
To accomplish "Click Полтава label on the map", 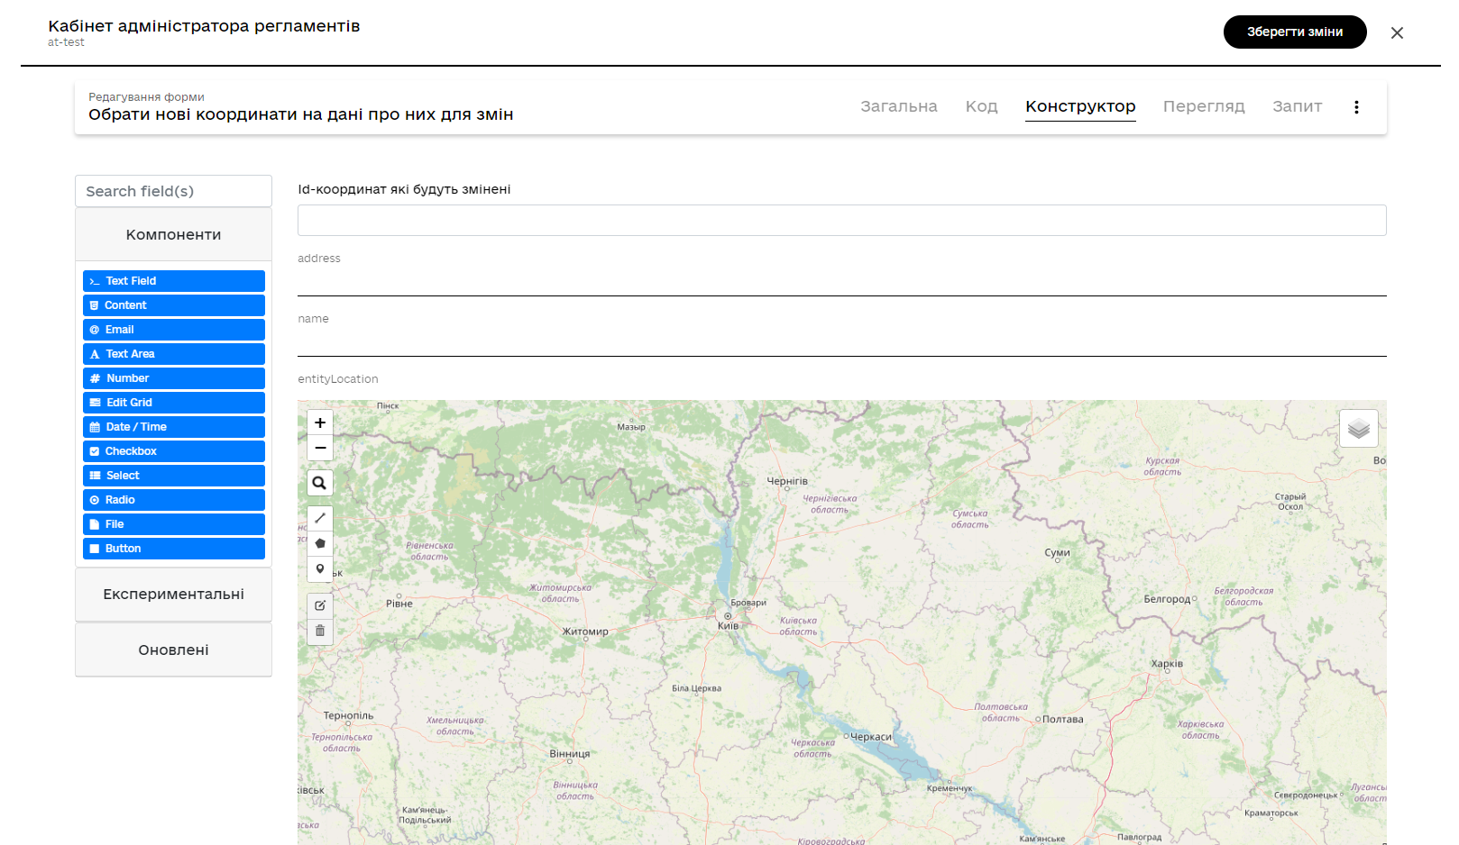I will click(x=1063, y=719).
